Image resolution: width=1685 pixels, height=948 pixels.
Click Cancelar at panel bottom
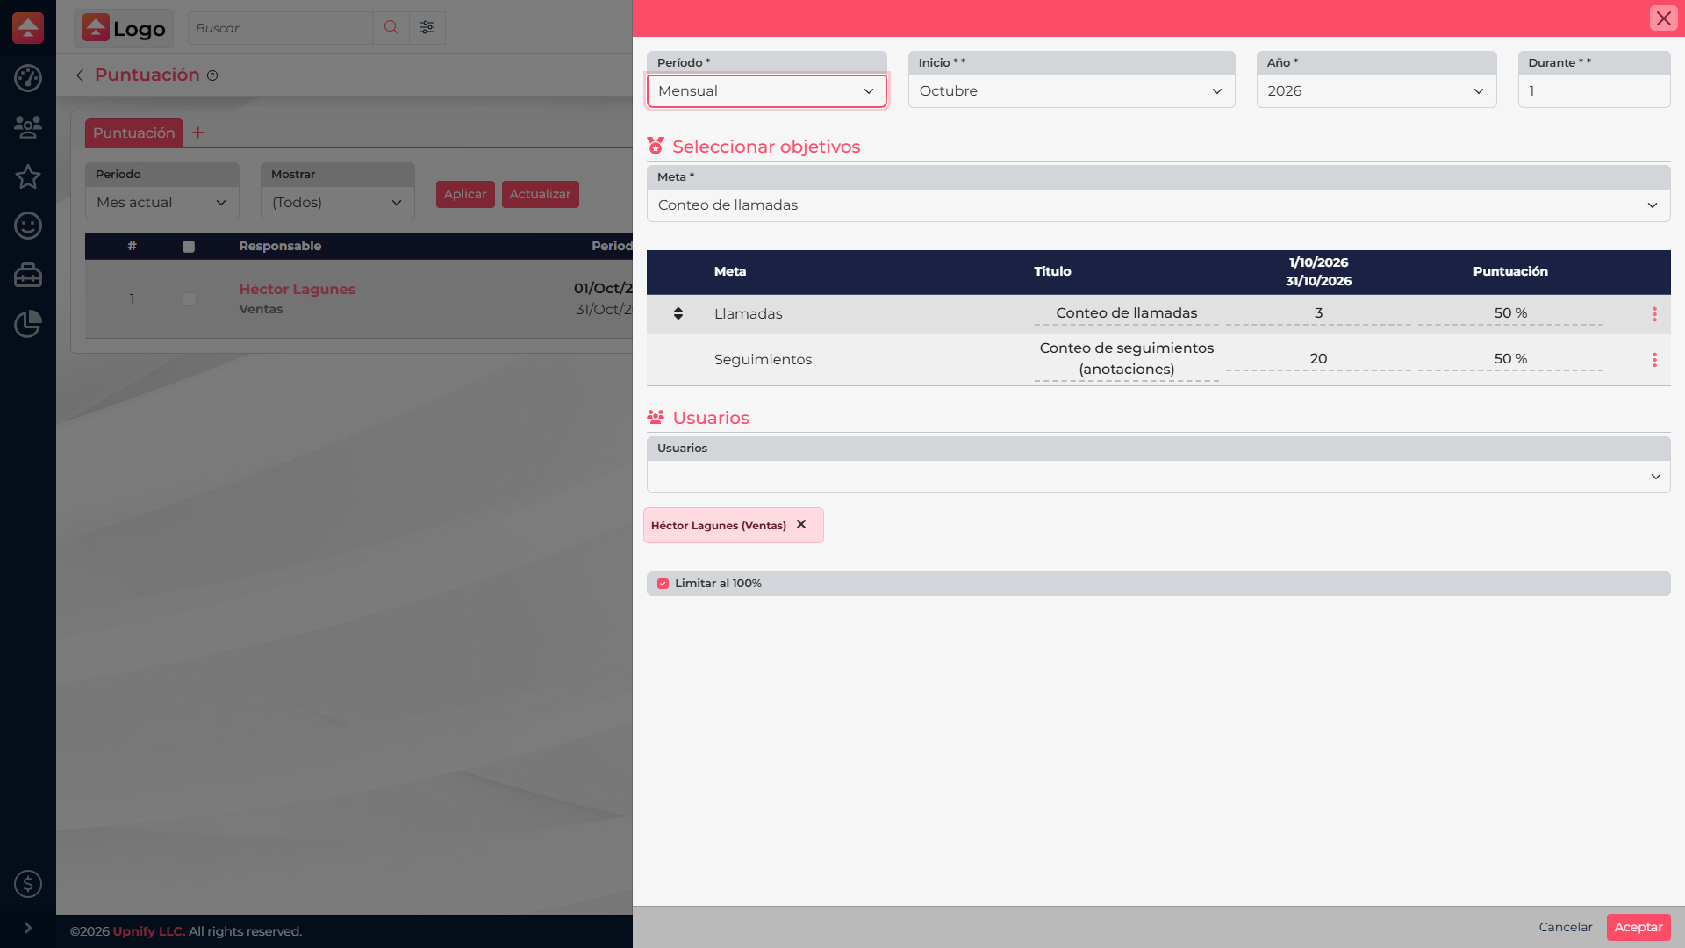[1566, 927]
